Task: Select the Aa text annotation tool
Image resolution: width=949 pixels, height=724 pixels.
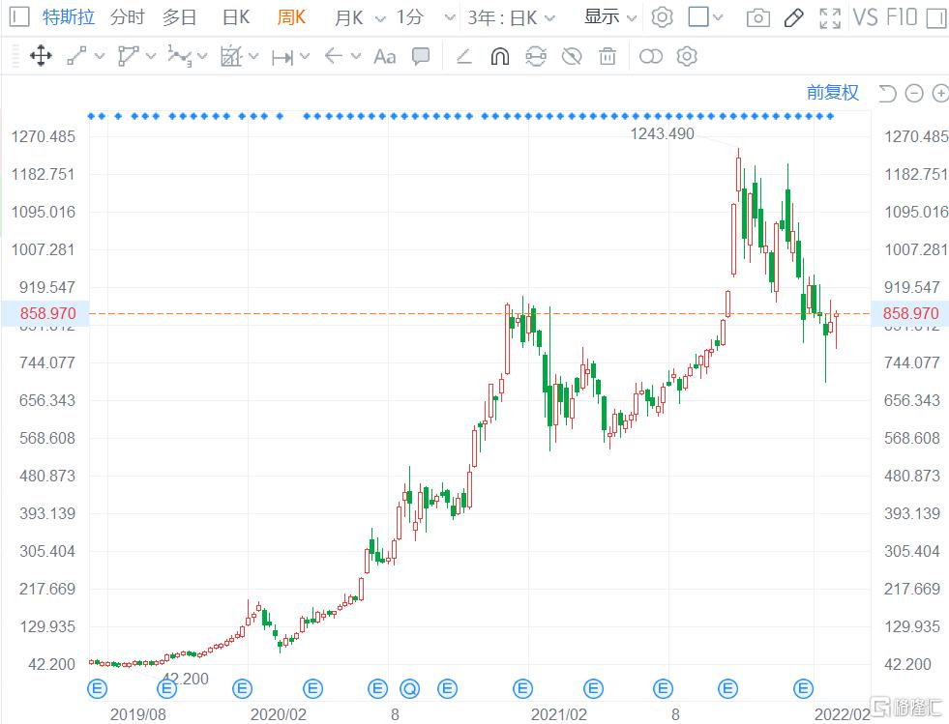Action: tap(384, 56)
